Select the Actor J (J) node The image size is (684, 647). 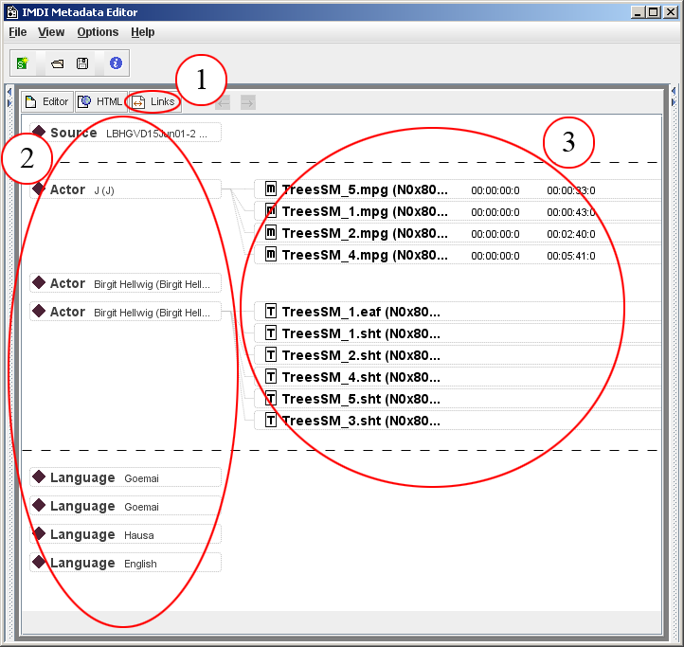pos(125,189)
